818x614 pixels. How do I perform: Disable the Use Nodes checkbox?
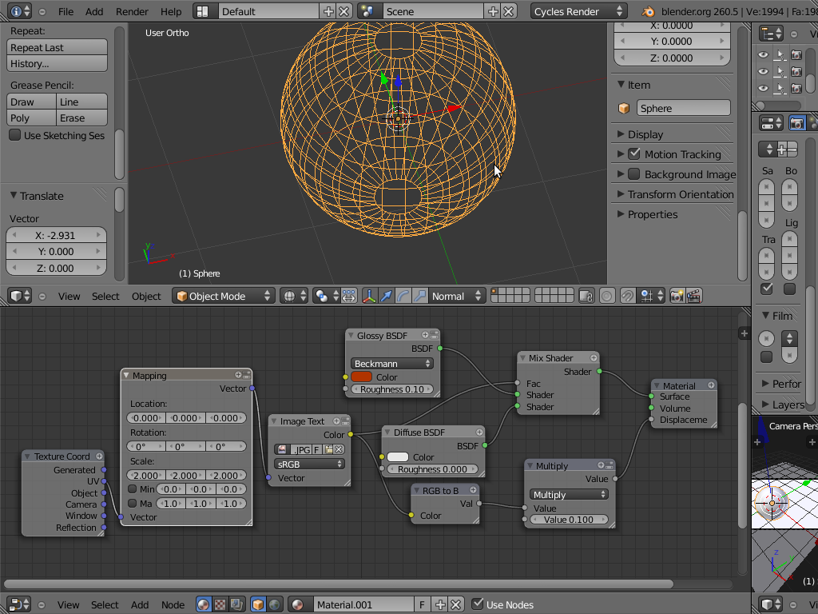click(478, 604)
